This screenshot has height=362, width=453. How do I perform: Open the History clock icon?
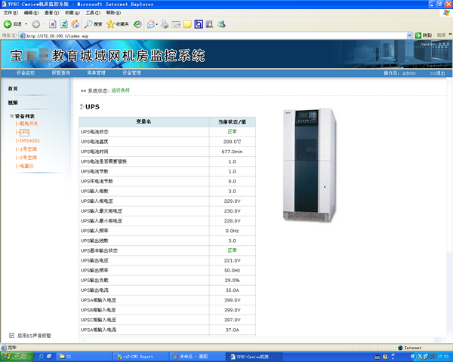137,24
